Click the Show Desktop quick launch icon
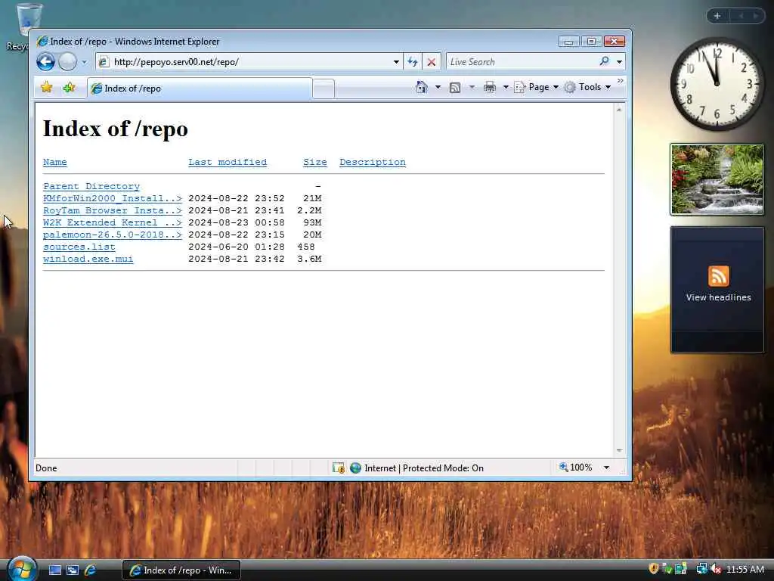 point(55,570)
